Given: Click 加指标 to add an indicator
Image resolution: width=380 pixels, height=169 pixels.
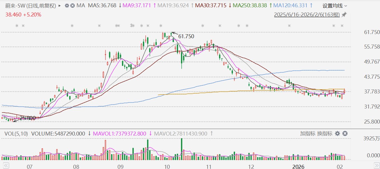Looking at the screenshot, I should (x=308, y=134).
